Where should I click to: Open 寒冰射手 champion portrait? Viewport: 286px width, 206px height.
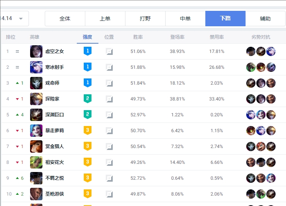[x=36, y=67]
